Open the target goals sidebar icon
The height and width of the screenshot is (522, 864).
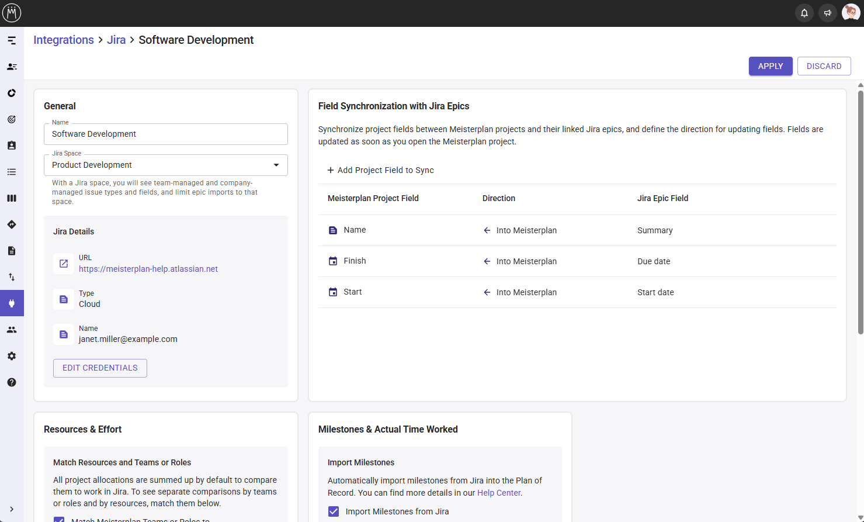(12, 119)
